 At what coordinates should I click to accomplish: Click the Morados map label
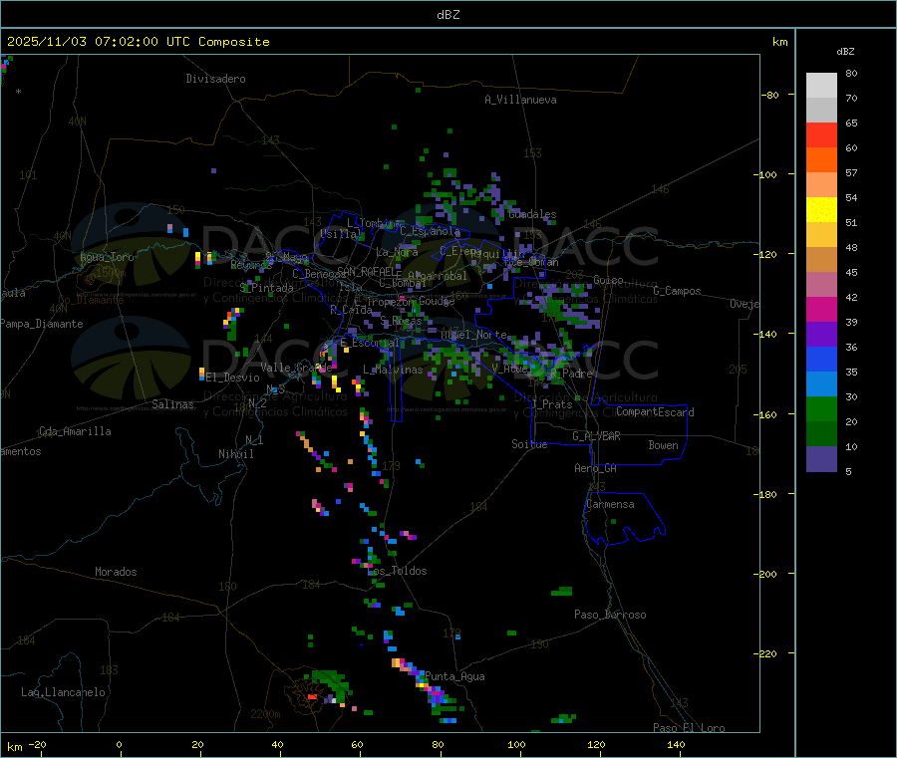point(116,572)
